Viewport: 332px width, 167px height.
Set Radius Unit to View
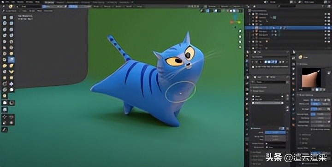coord(315,104)
